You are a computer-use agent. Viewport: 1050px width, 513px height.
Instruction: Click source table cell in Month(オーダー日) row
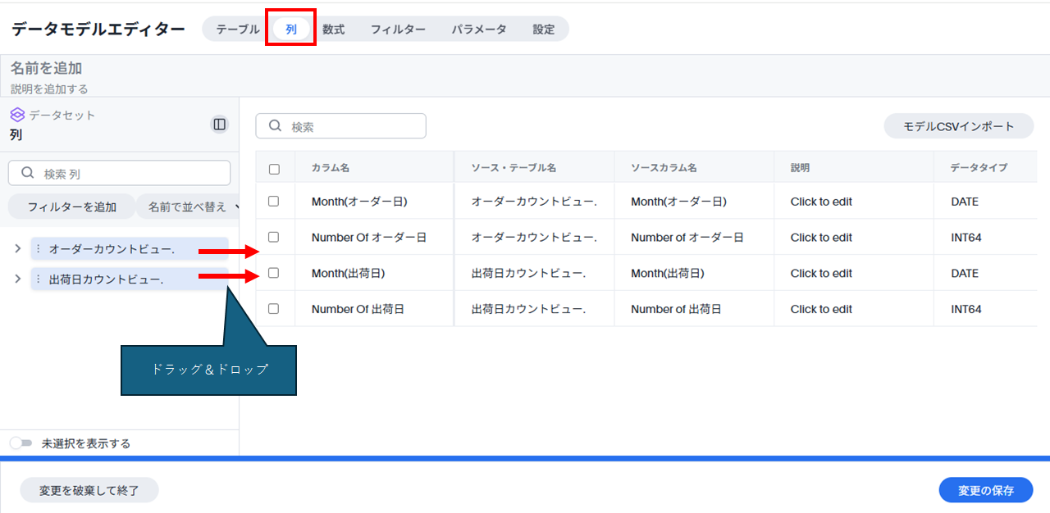534,202
